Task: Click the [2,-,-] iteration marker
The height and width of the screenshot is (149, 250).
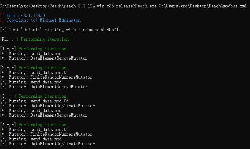Action: (x=8, y=68)
